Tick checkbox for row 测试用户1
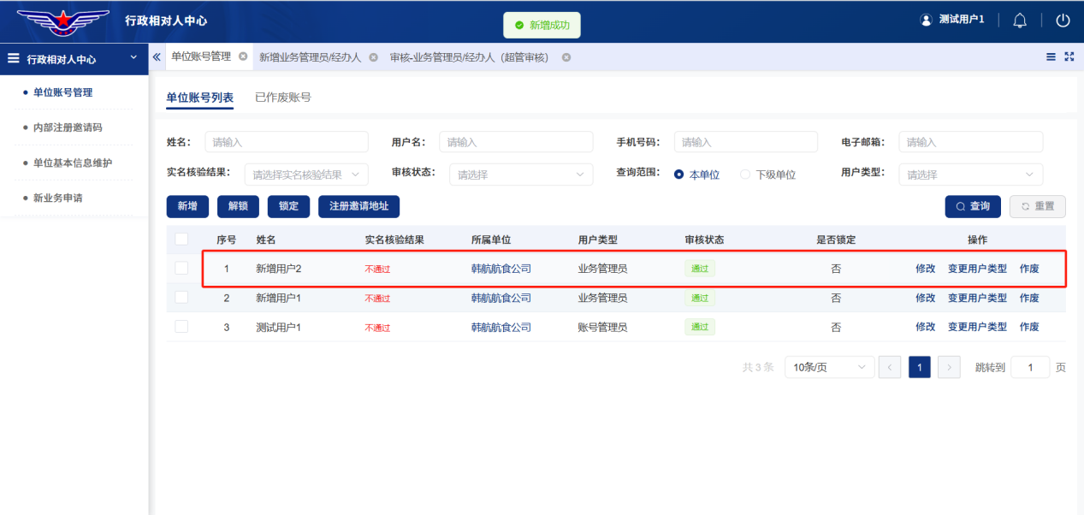Viewport: 1084px width, 515px height. click(x=181, y=326)
